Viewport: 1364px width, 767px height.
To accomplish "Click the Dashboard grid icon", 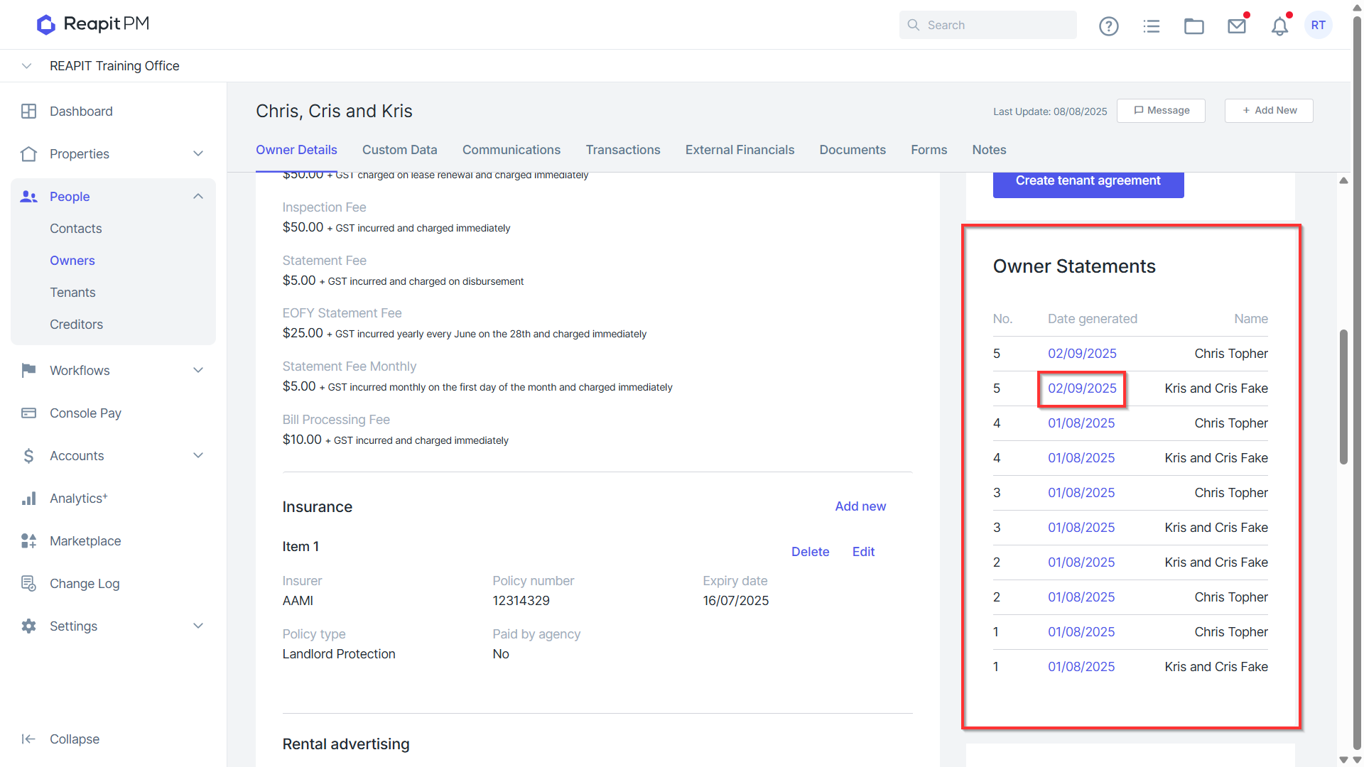I will pyautogui.click(x=28, y=111).
